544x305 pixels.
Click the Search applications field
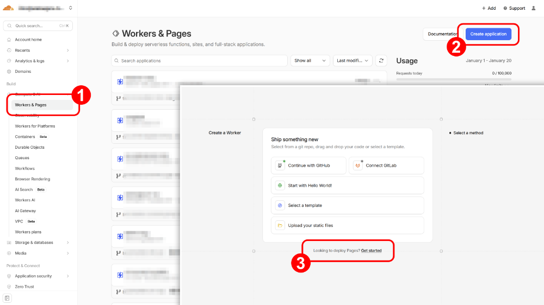coord(200,61)
